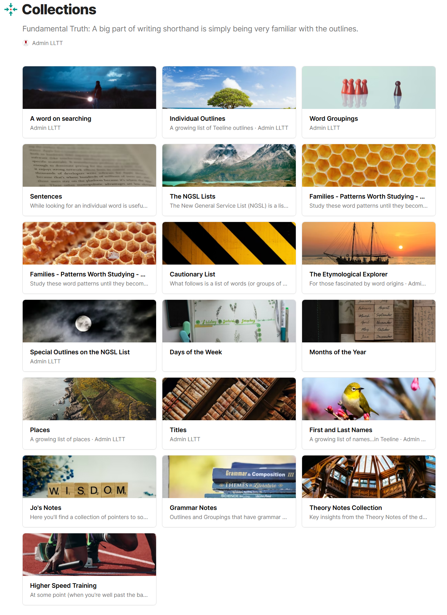Open the Admin LLTT author link under the subtitle
Image resolution: width=447 pixels, height=615 pixels.
(47, 43)
